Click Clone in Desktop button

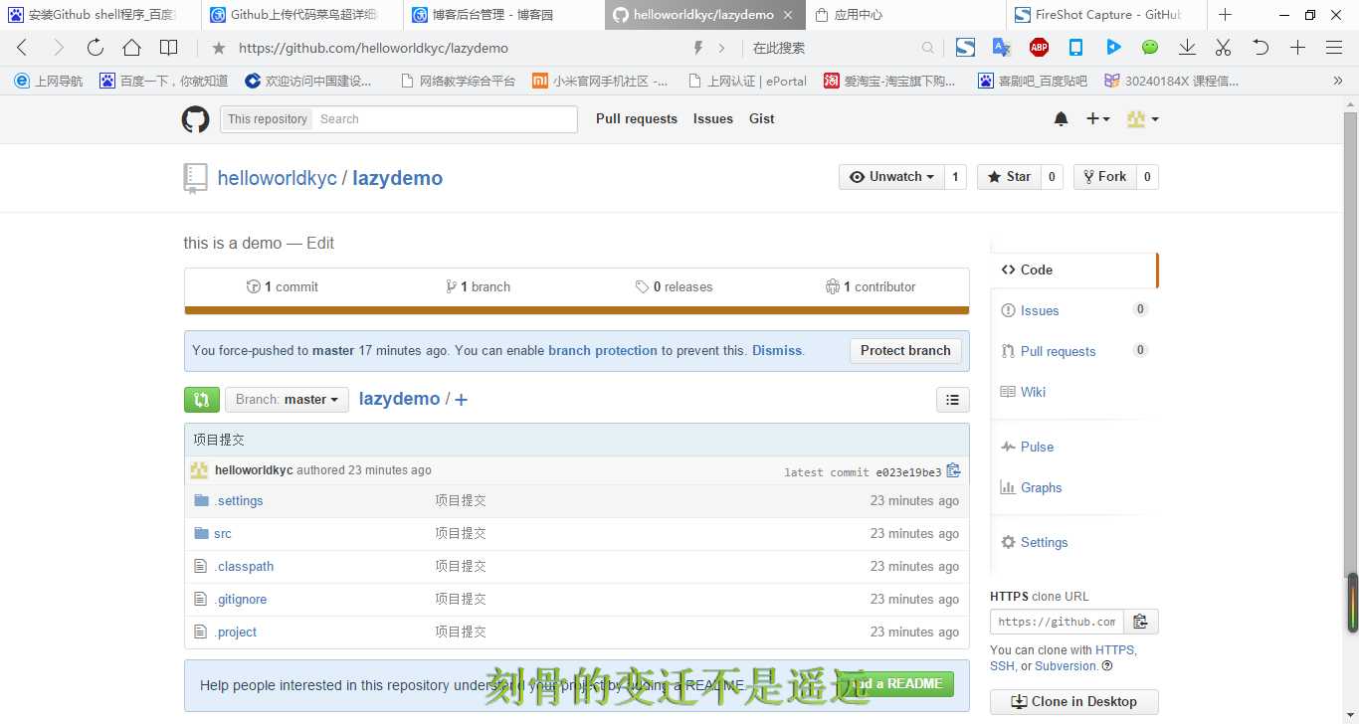pos(1074,702)
